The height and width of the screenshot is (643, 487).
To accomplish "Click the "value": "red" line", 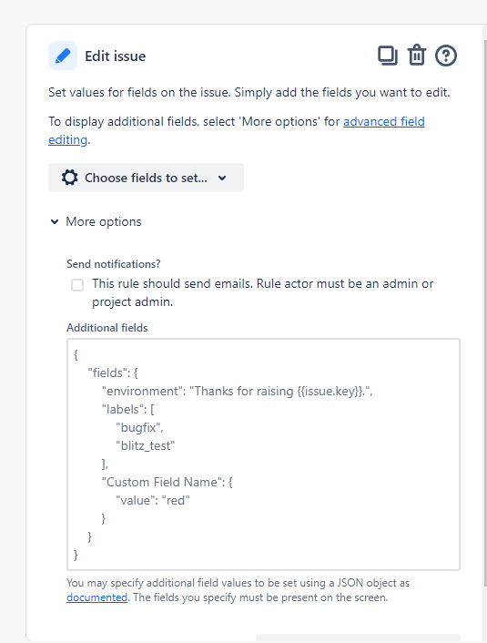I will 153,500.
